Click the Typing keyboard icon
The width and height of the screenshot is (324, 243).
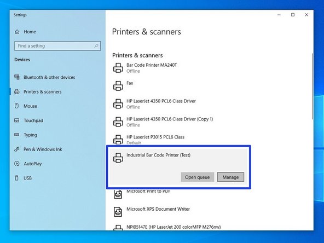(x=17, y=135)
